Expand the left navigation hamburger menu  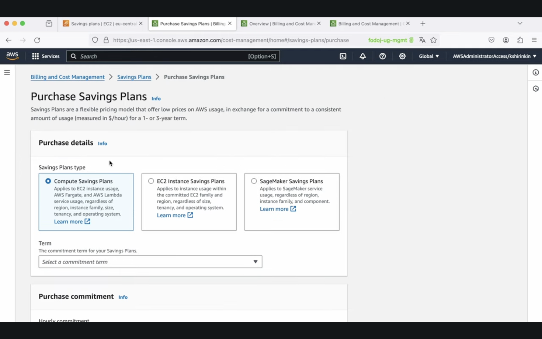tap(7, 73)
